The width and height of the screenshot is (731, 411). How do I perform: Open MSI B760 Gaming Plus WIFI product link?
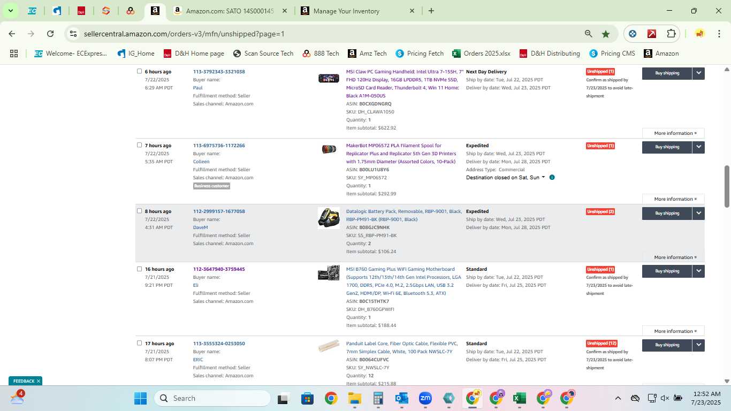(403, 281)
